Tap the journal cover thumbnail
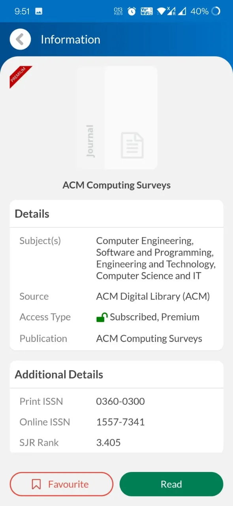Image resolution: width=233 pixels, height=506 pixels. pos(116,117)
